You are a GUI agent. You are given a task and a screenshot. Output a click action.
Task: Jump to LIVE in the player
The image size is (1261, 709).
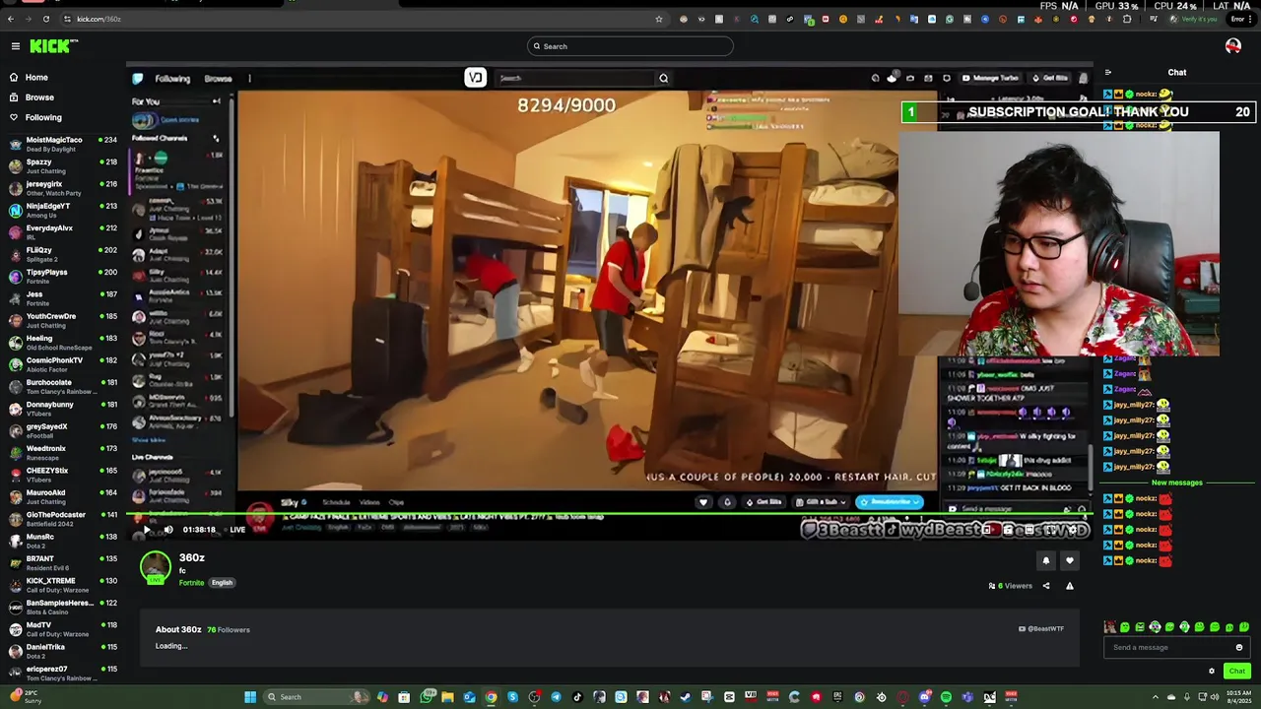tap(237, 530)
